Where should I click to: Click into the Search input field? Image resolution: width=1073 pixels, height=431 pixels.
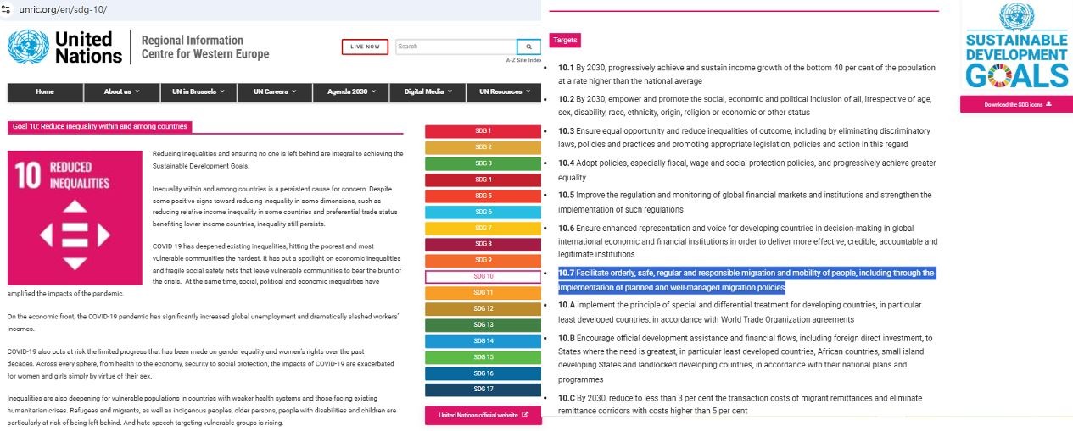[455, 47]
